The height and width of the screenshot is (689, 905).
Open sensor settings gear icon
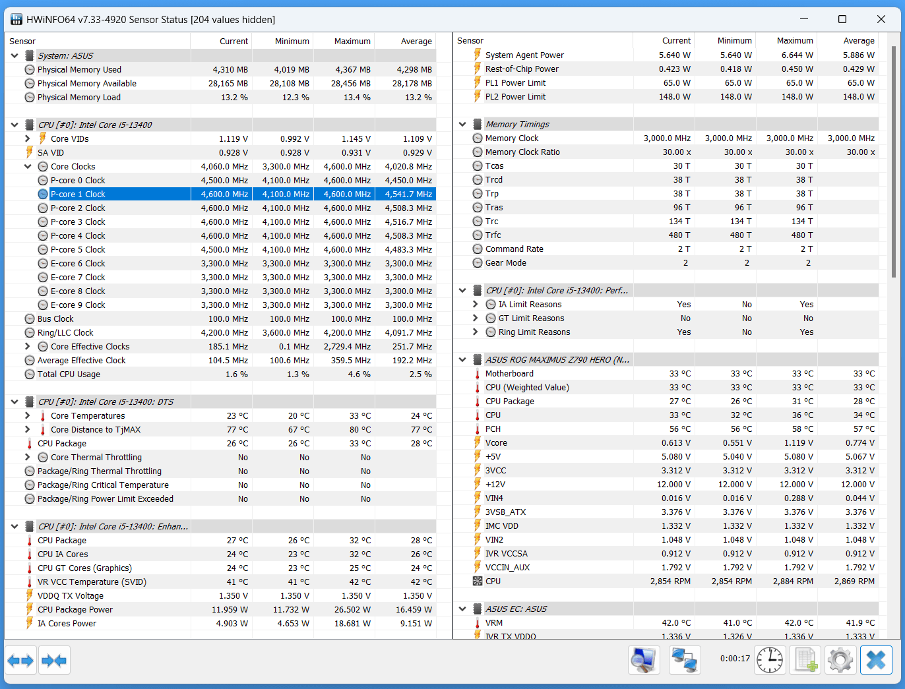click(840, 659)
